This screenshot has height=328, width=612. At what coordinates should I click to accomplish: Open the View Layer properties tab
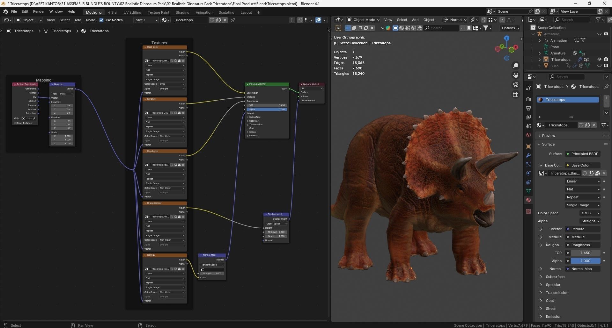click(528, 117)
